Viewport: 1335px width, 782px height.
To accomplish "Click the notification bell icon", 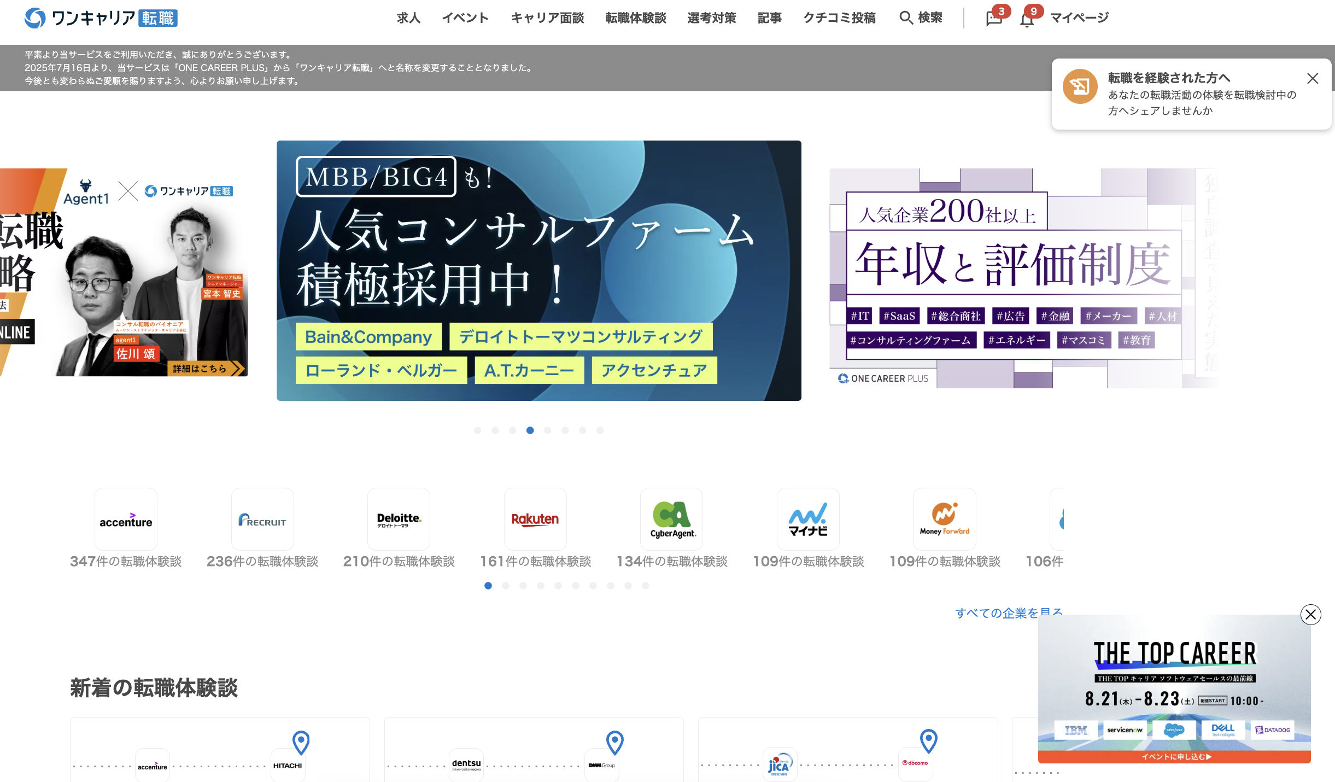I will click(x=1026, y=20).
